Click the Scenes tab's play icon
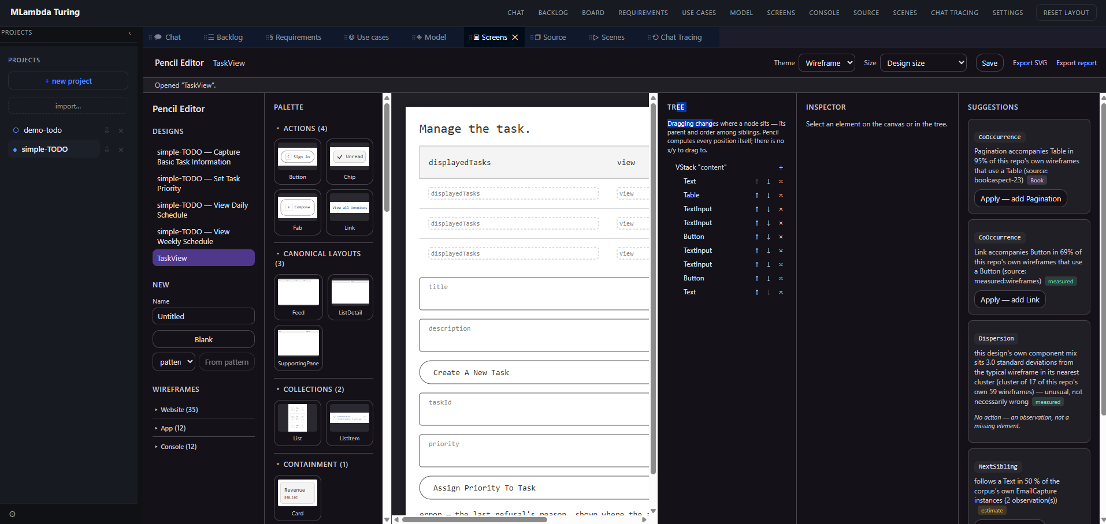Screen dimensions: 1106x524 point(596,38)
